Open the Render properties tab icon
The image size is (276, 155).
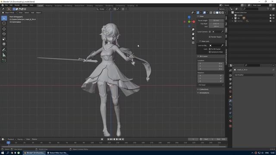(x=230, y=75)
